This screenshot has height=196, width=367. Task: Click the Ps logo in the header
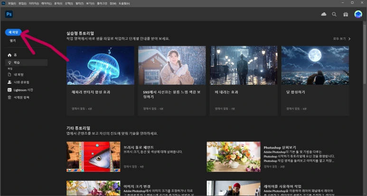(x=9, y=14)
